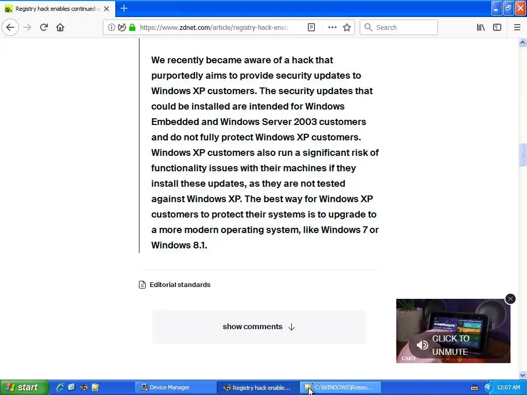The height and width of the screenshot is (395, 527).
Task: Open a new tab with plus button
Action: (124, 8)
